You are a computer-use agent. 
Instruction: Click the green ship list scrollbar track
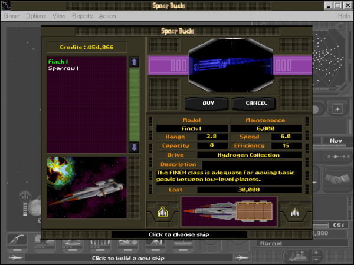[x=134, y=105]
